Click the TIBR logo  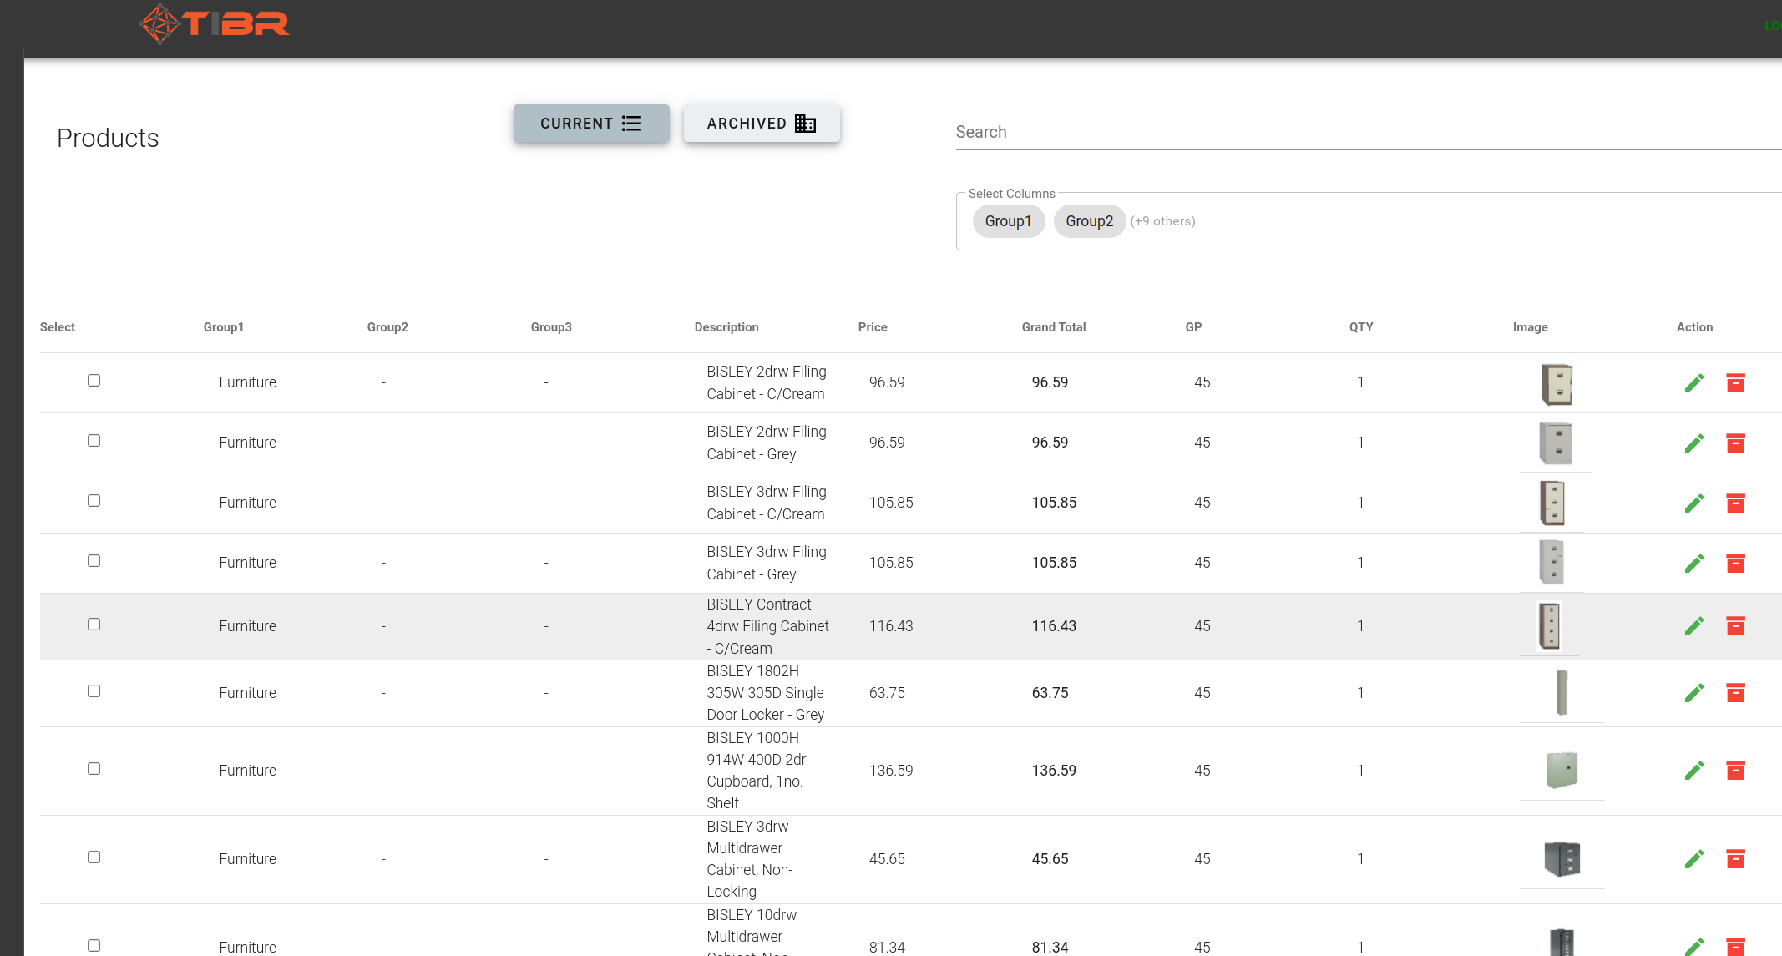click(215, 23)
